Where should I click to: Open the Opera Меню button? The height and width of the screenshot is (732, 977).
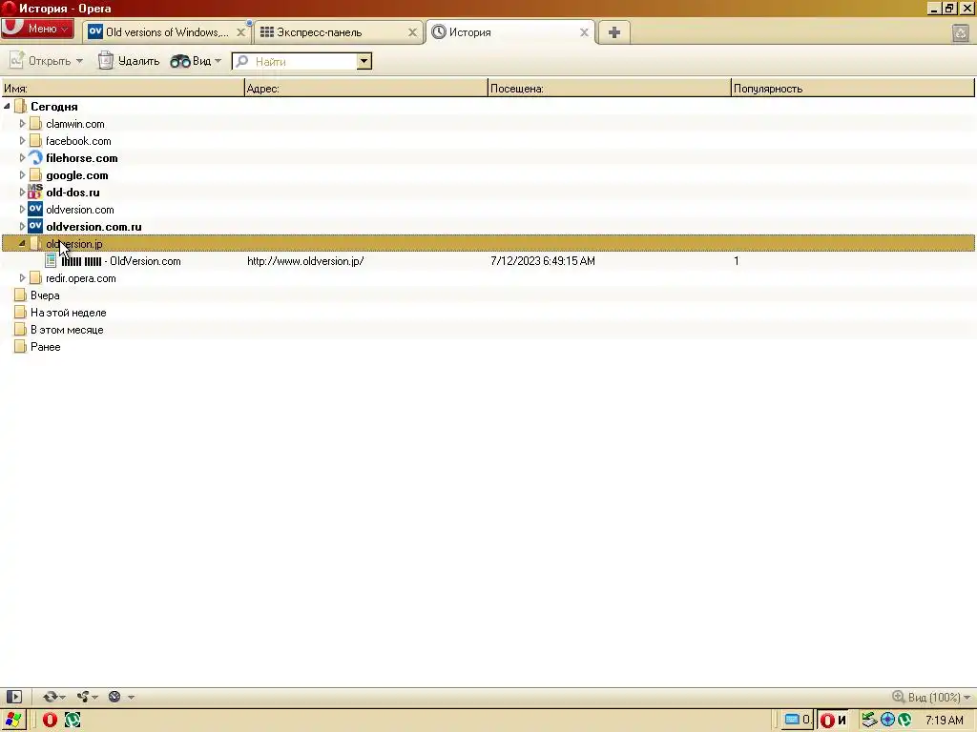[x=37, y=29]
